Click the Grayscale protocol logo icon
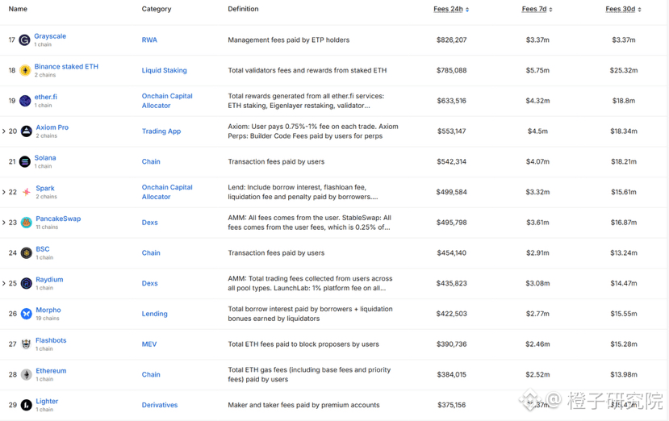Image resolution: width=669 pixels, height=421 pixels. (x=25, y=40)
